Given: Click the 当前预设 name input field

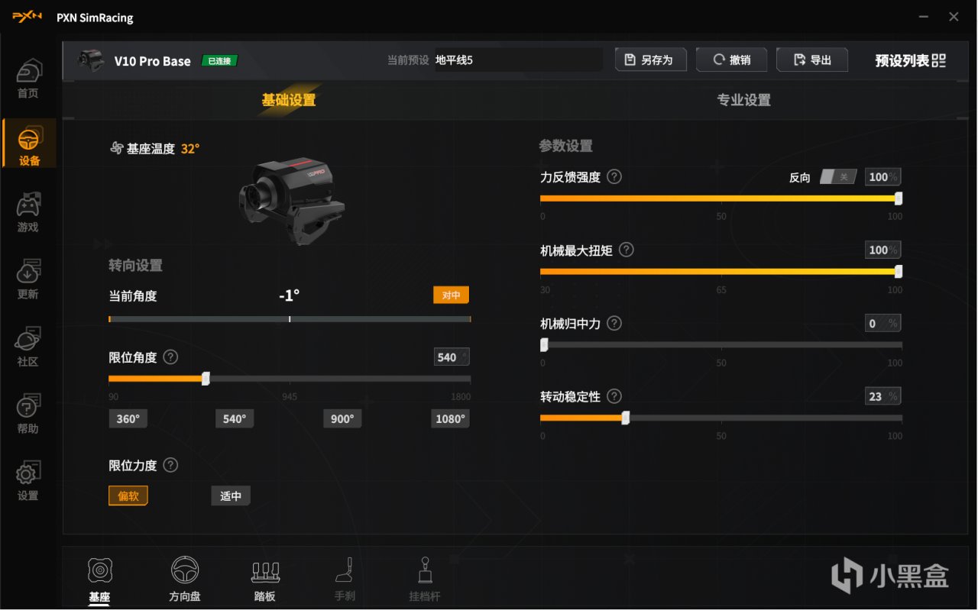Looking at the screenshot, I should (519, 60).
